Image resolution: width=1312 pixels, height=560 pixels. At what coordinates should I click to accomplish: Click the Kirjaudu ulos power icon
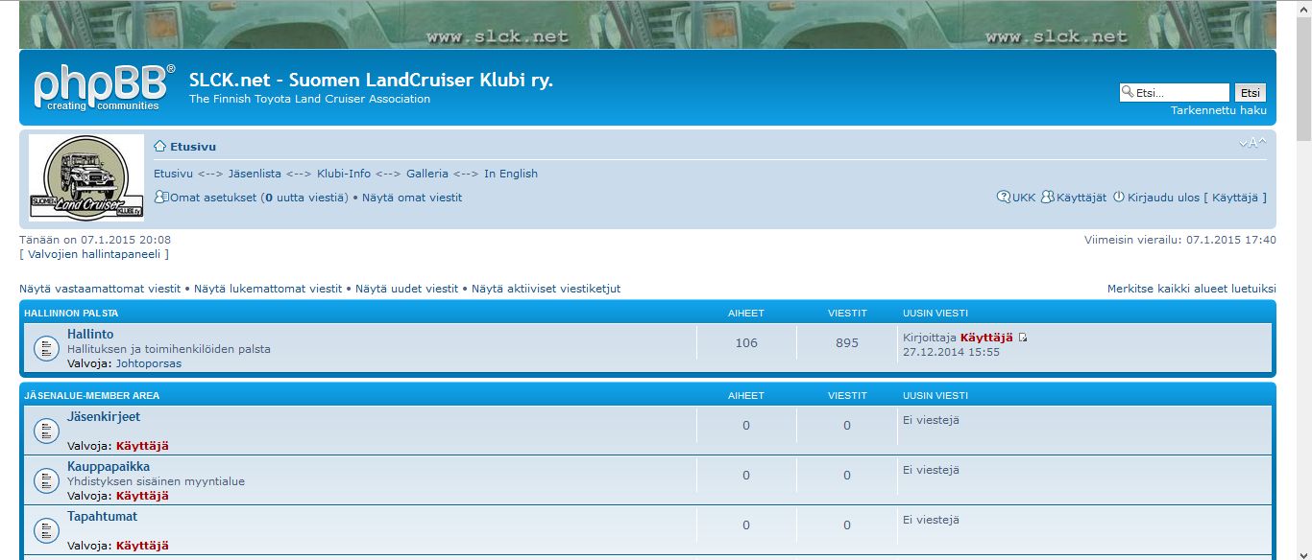click(x=1118, y=197)
